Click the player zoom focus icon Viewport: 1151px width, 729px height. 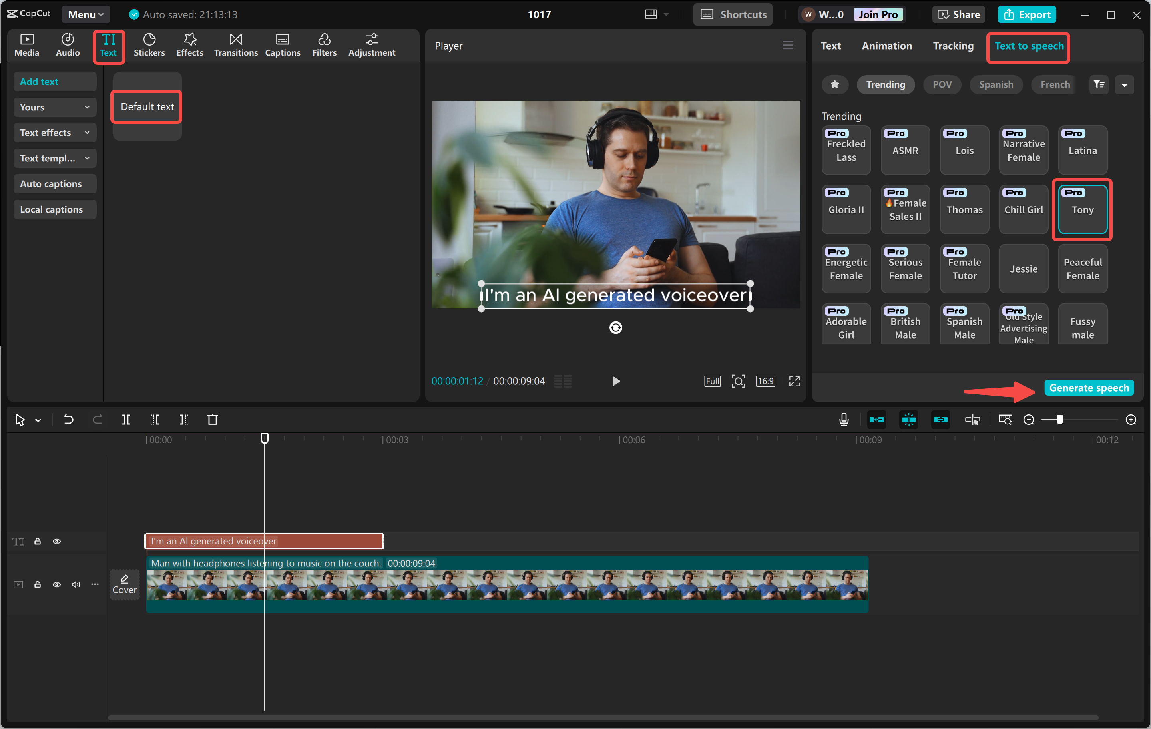click(738, 381)
